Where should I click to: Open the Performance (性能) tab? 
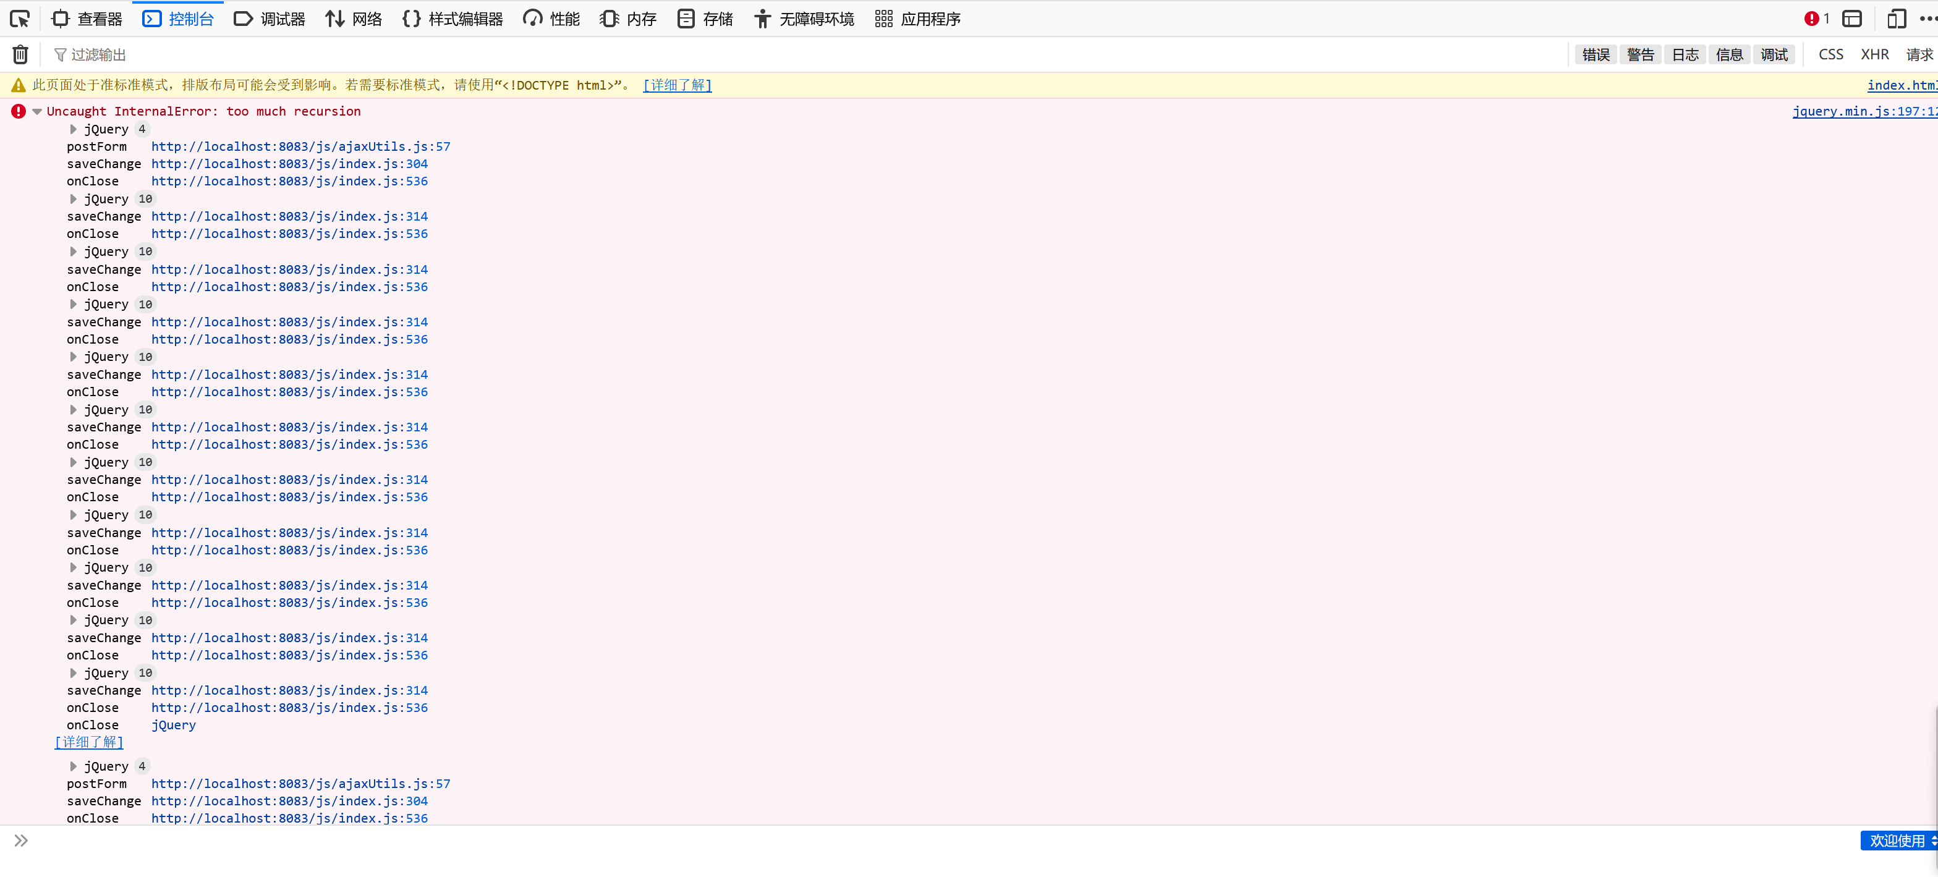click(x=551, y=19)
